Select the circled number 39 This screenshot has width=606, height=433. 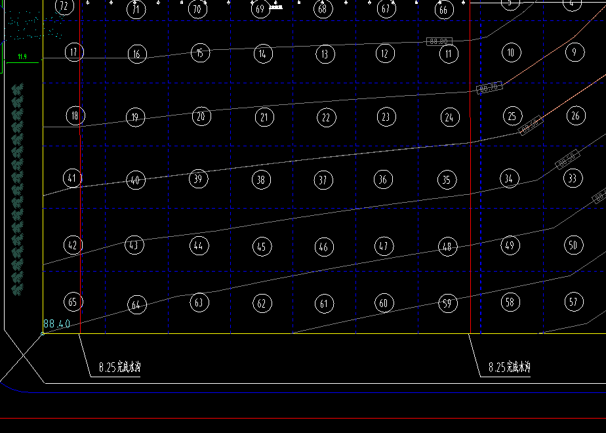[x=198, y=178]
